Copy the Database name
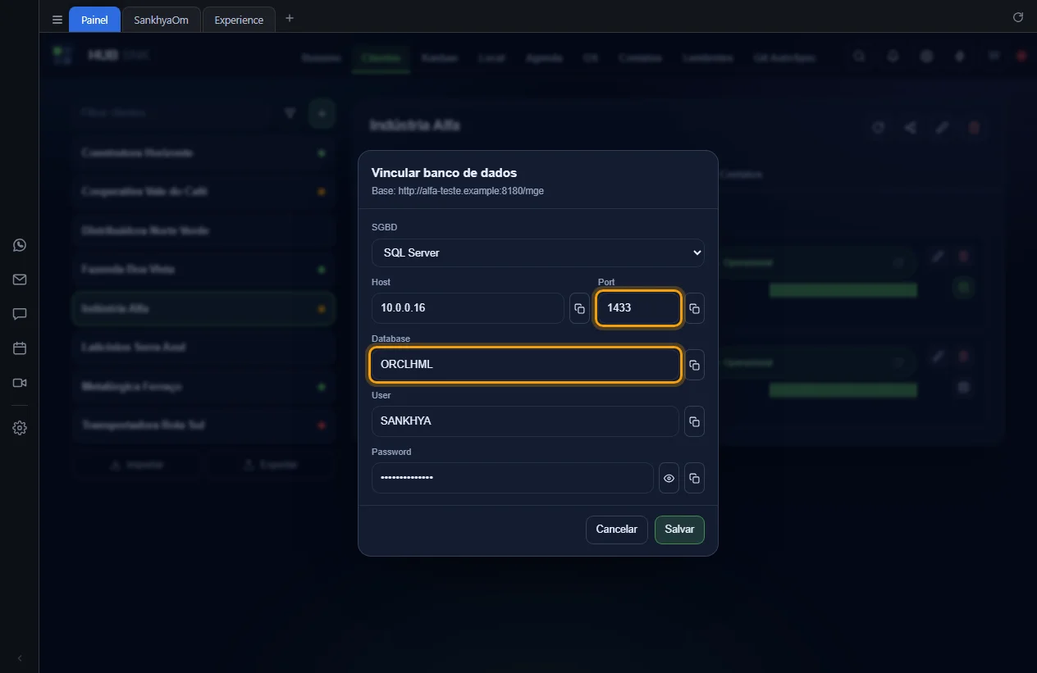This screenshot has width=1037, height=673. click(694, 365)
